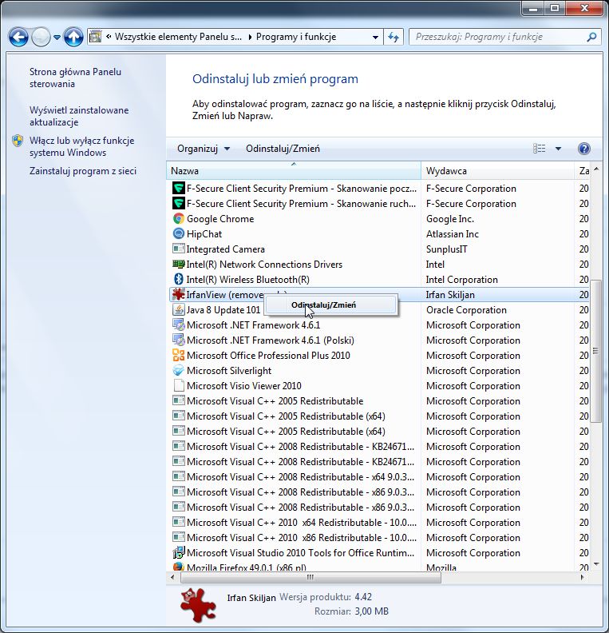Click the IrfanView red icon in list
609x633 pixels.
coord(179,294)
